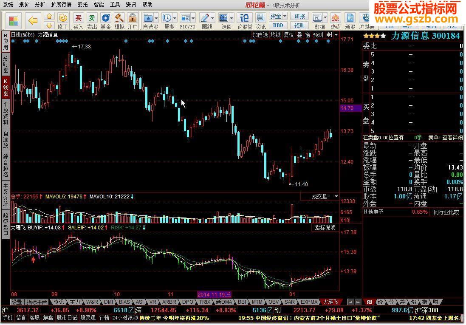
Task: Click the scroll-left arrow beside indicator tabs
Action: [x=350, y=302]
